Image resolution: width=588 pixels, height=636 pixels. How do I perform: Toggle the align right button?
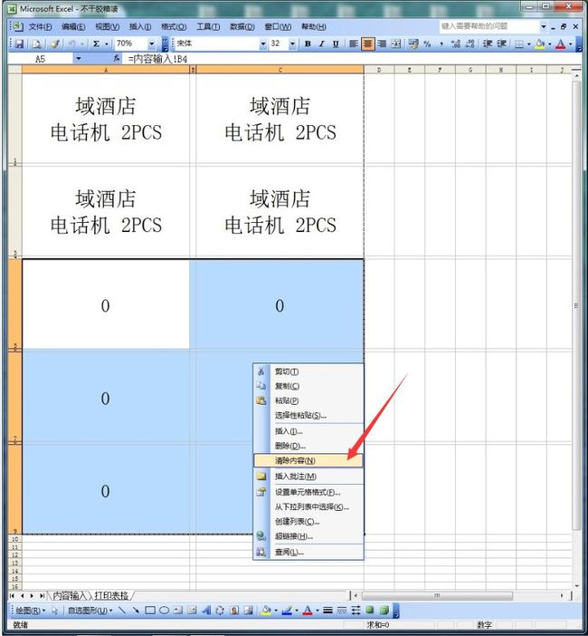[382, 43]
